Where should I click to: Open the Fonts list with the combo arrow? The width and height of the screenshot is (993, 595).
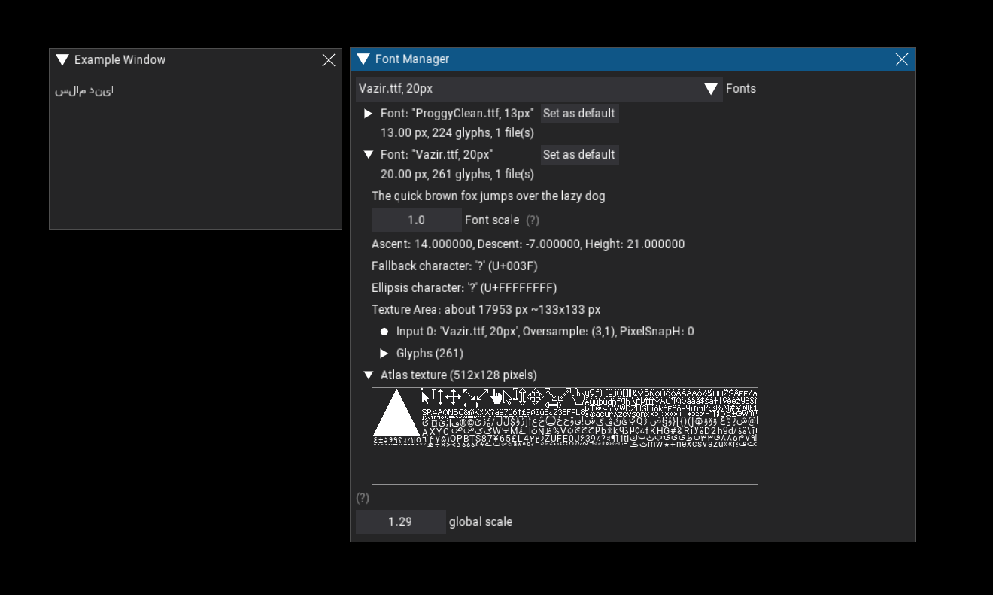coord(711,89)
